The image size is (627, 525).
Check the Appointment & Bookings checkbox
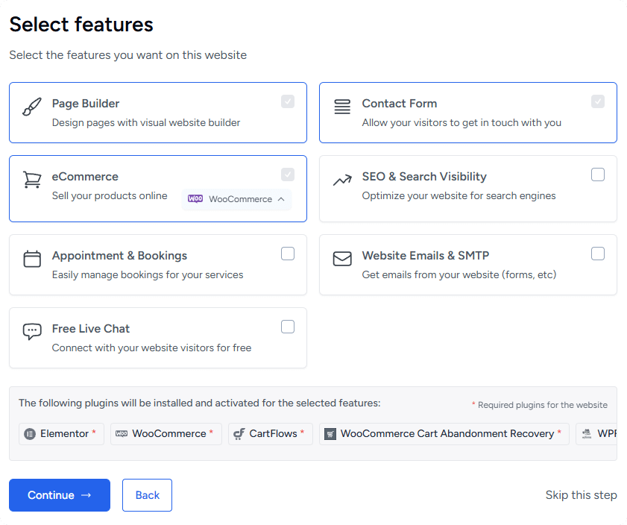[x=288, y=254]
